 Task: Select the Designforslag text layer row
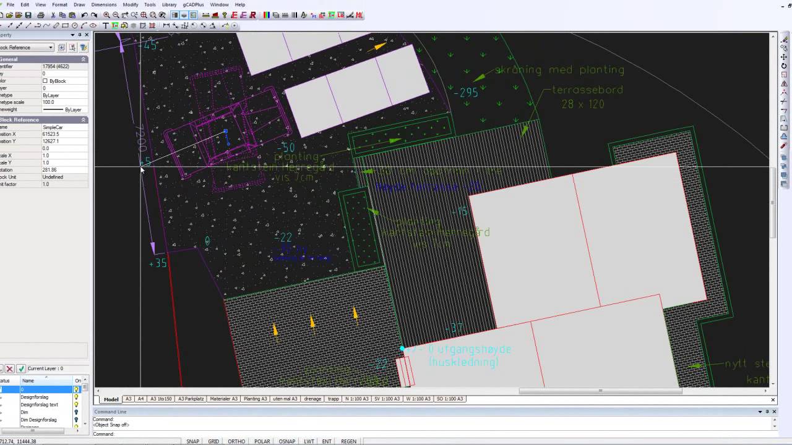[40, 405]
